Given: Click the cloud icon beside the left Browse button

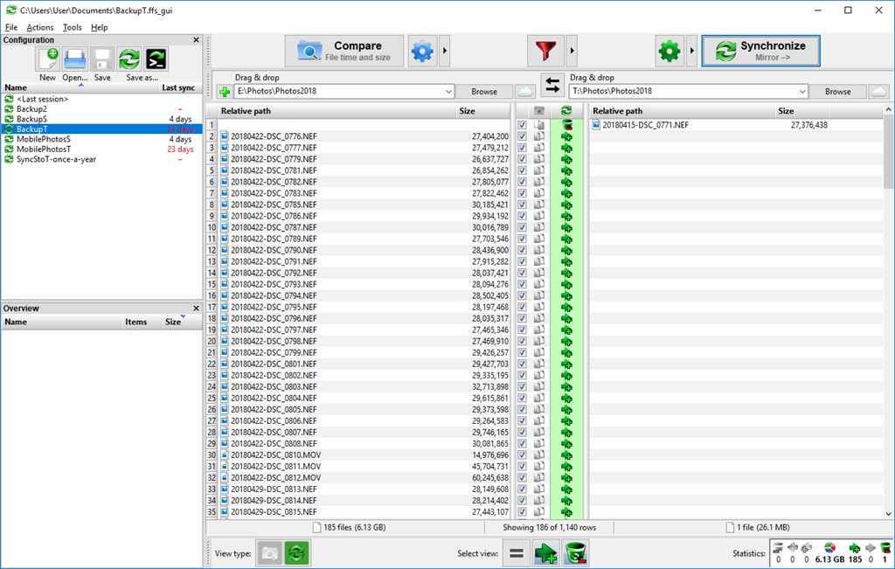Looking at the screenshot, I should 524,91.
